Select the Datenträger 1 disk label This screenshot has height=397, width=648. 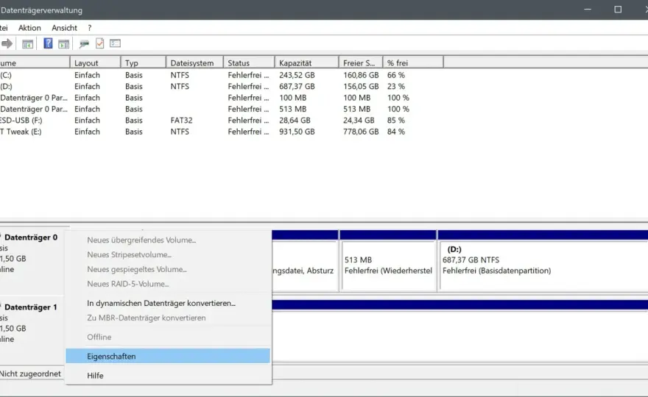(31, 307)
